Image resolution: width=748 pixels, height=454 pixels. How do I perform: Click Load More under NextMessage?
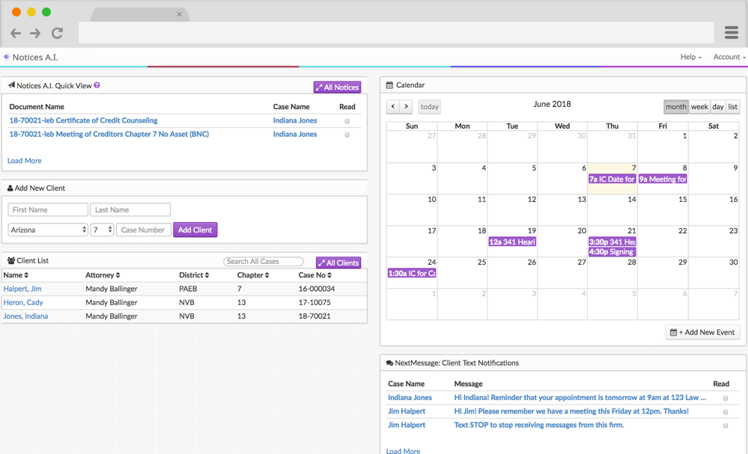pyautogui.click(x=403, y=451)
